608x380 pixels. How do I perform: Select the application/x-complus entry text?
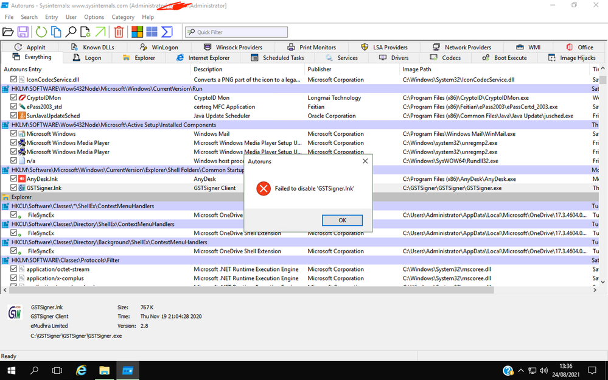pos(55,278)
